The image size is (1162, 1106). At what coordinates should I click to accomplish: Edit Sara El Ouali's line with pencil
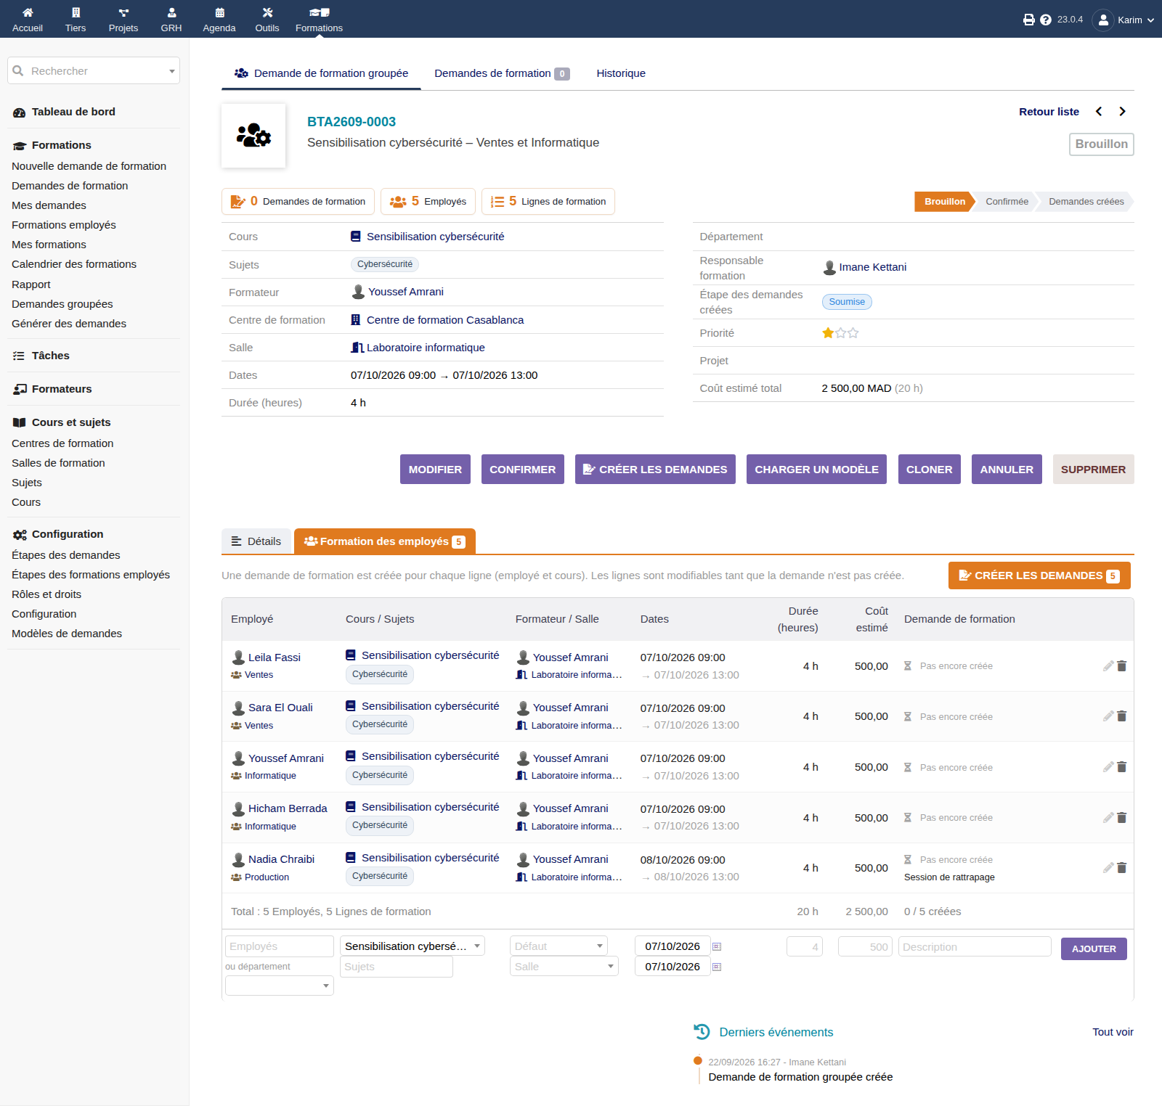click(1108, 716)
